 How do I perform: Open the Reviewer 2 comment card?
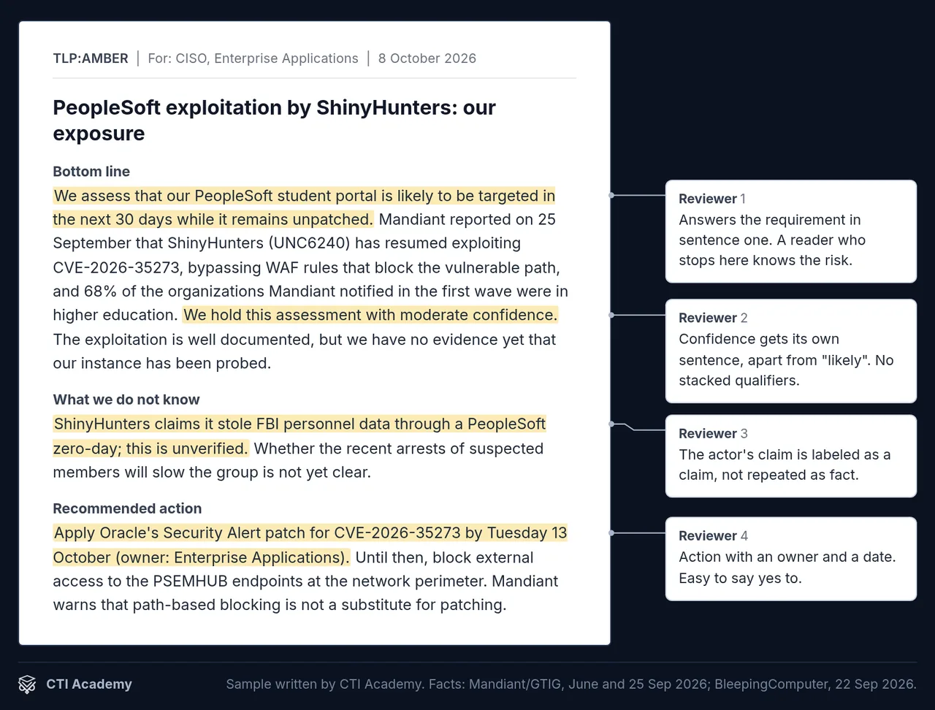pyautogui.click(x=791, y=351)
